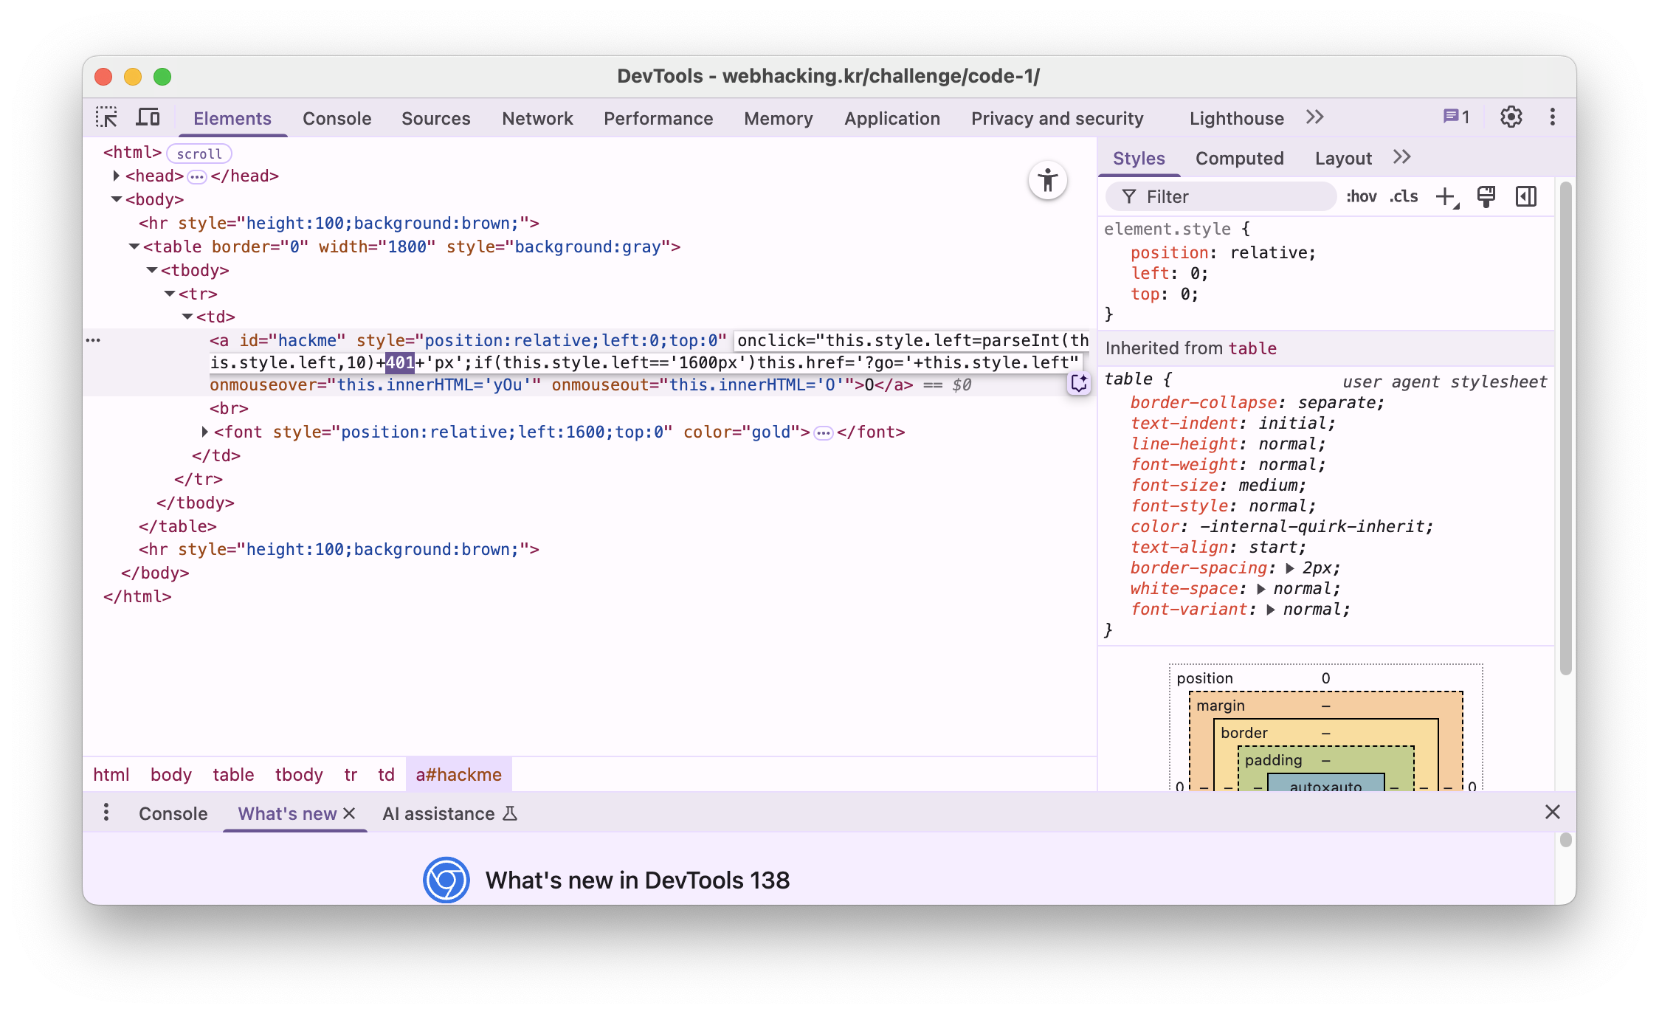The image size is (1659, 1014).
Task: Toggle the :hov element state panel
Action: (1361, 197)
